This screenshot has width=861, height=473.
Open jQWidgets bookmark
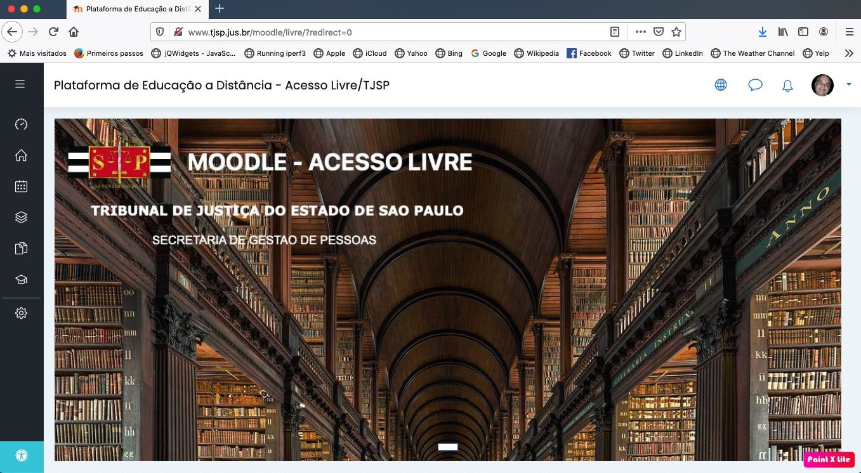point(194,53)
